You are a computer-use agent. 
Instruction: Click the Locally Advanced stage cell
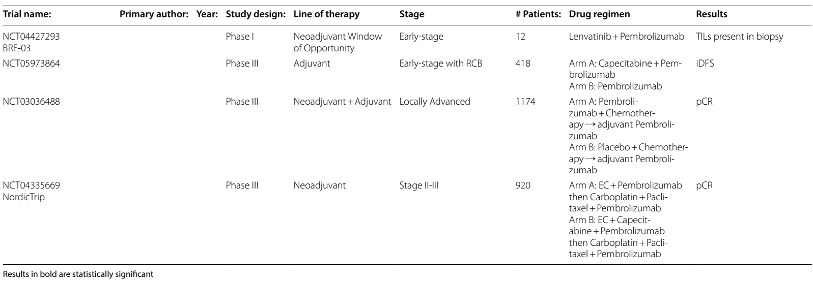pos(435,102)
